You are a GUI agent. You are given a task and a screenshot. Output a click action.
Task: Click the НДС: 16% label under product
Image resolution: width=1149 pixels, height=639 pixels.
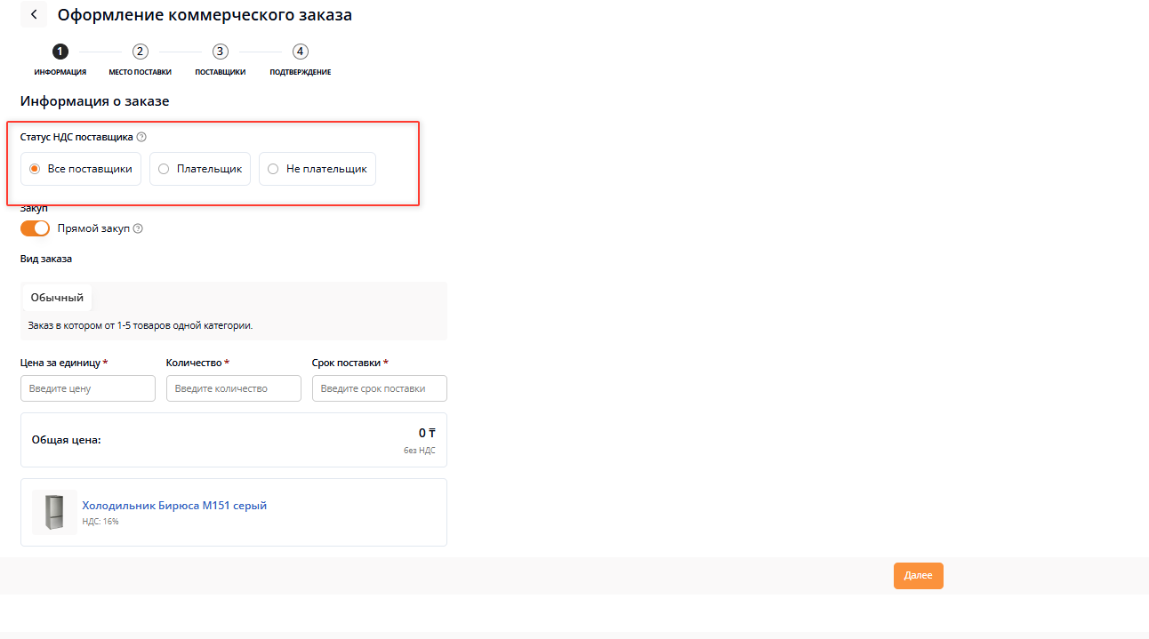[x=100, y=522]
